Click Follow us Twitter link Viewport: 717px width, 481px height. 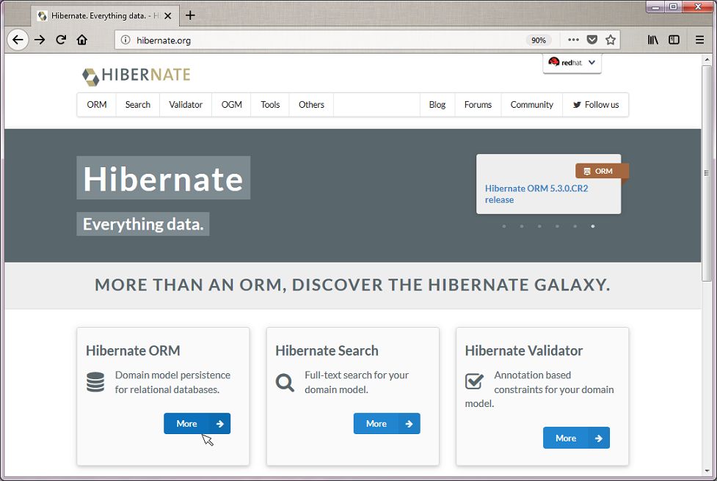coord(595,105)
